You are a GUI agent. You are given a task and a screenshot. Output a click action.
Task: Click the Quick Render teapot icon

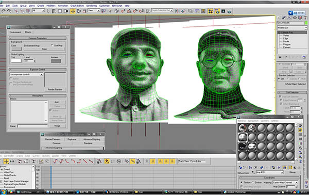229,11
